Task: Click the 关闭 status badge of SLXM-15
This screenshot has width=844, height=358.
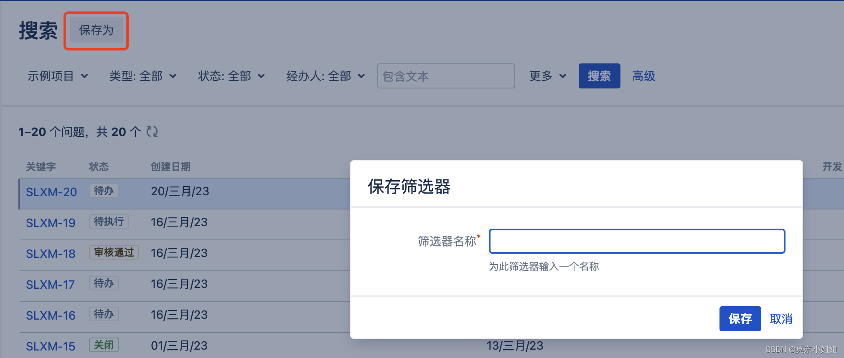Action: [104, 345]
